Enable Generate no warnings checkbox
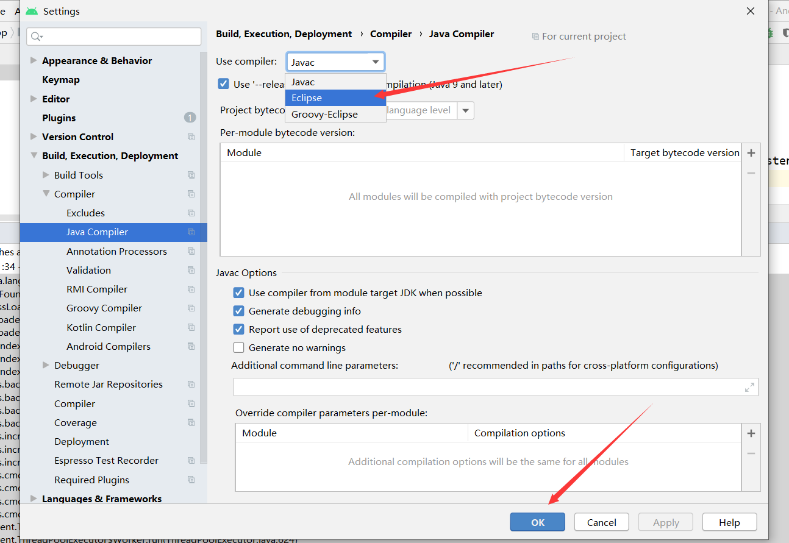The height and width of the screenshot is (543, 789). point(239,347)
